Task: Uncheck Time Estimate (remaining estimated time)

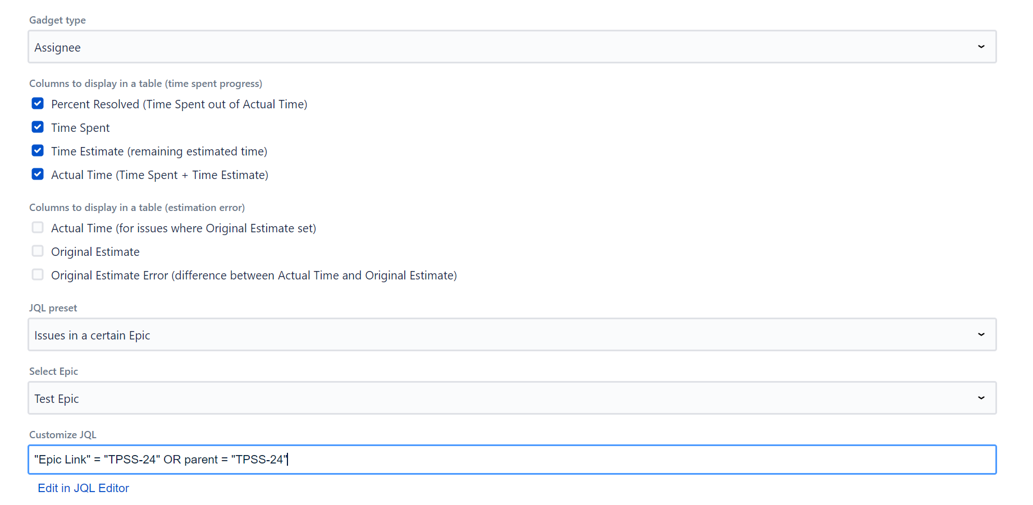Action: [37, 150]
